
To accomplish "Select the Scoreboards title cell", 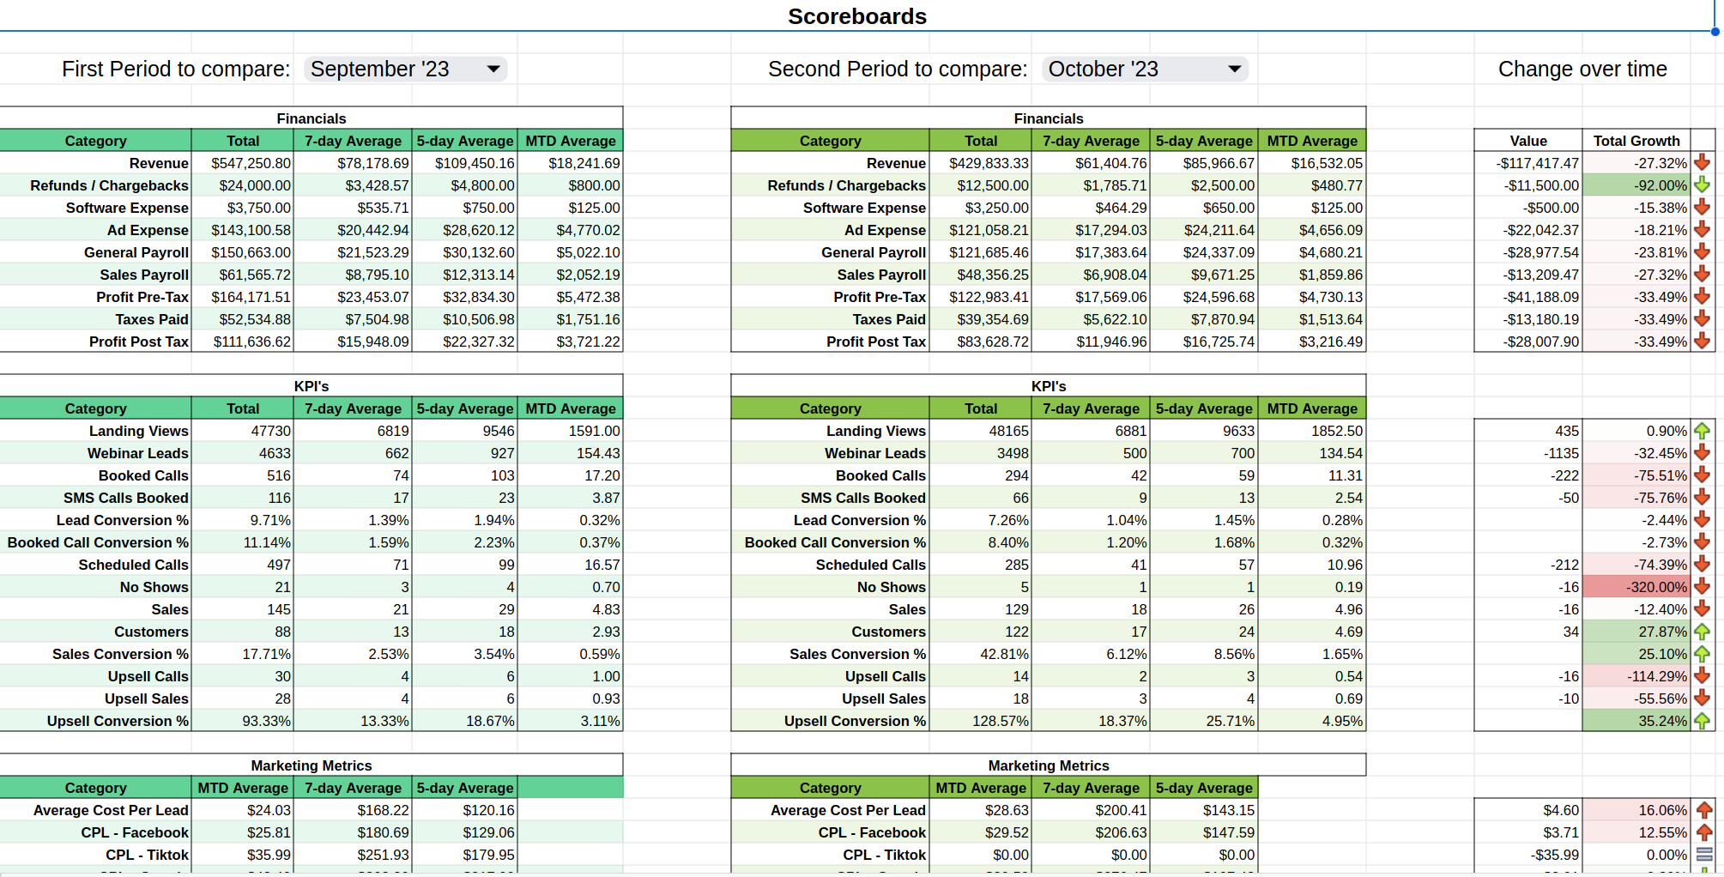I will pyautogui.click(x=856, y=16).
